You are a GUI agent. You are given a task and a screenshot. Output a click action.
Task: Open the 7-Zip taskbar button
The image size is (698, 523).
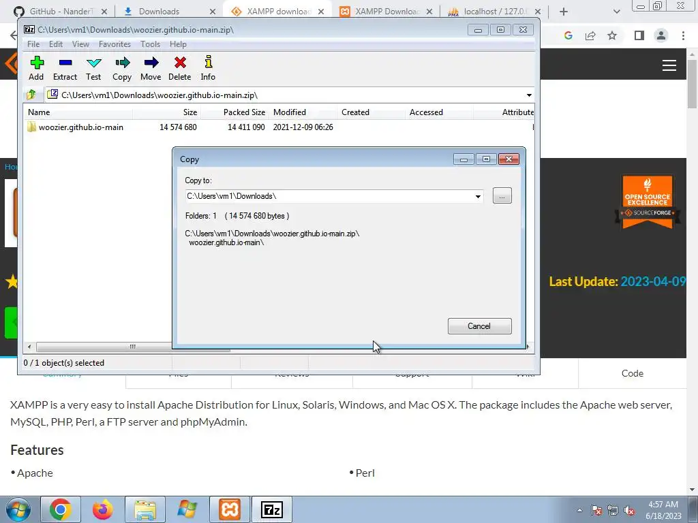[x=272, y=509]
